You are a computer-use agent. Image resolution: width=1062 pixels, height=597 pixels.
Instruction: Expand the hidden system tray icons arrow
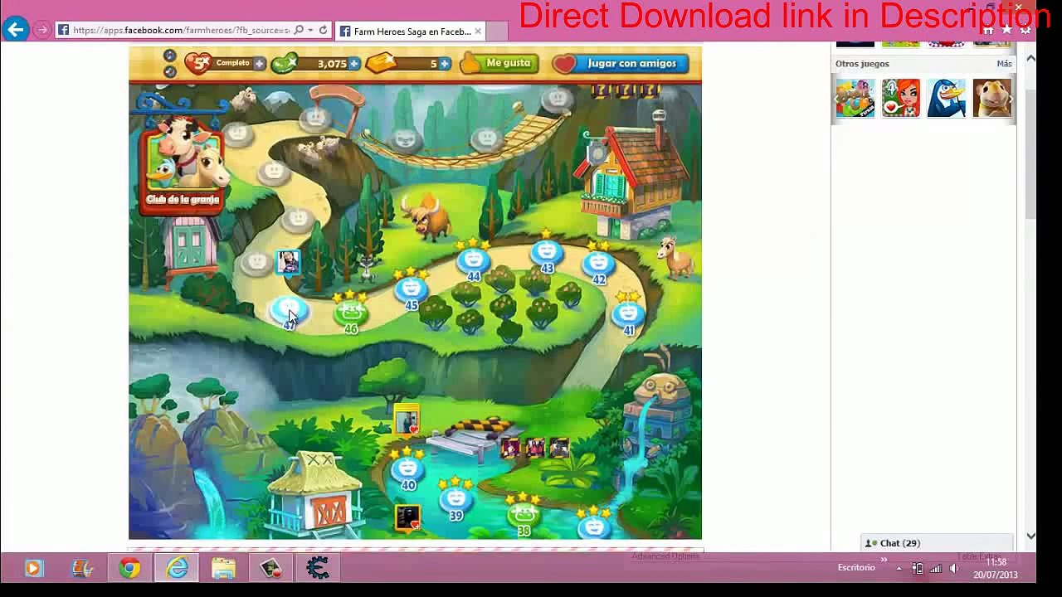point(899,569)
